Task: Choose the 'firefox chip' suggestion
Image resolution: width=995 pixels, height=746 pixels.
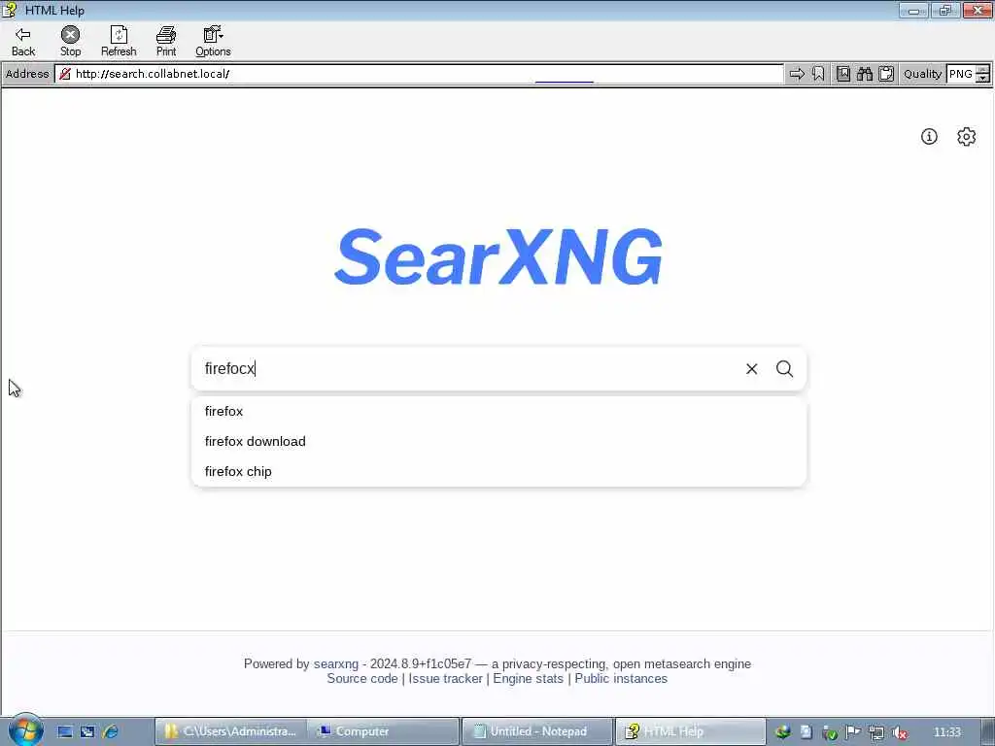Action: point(498,471)
